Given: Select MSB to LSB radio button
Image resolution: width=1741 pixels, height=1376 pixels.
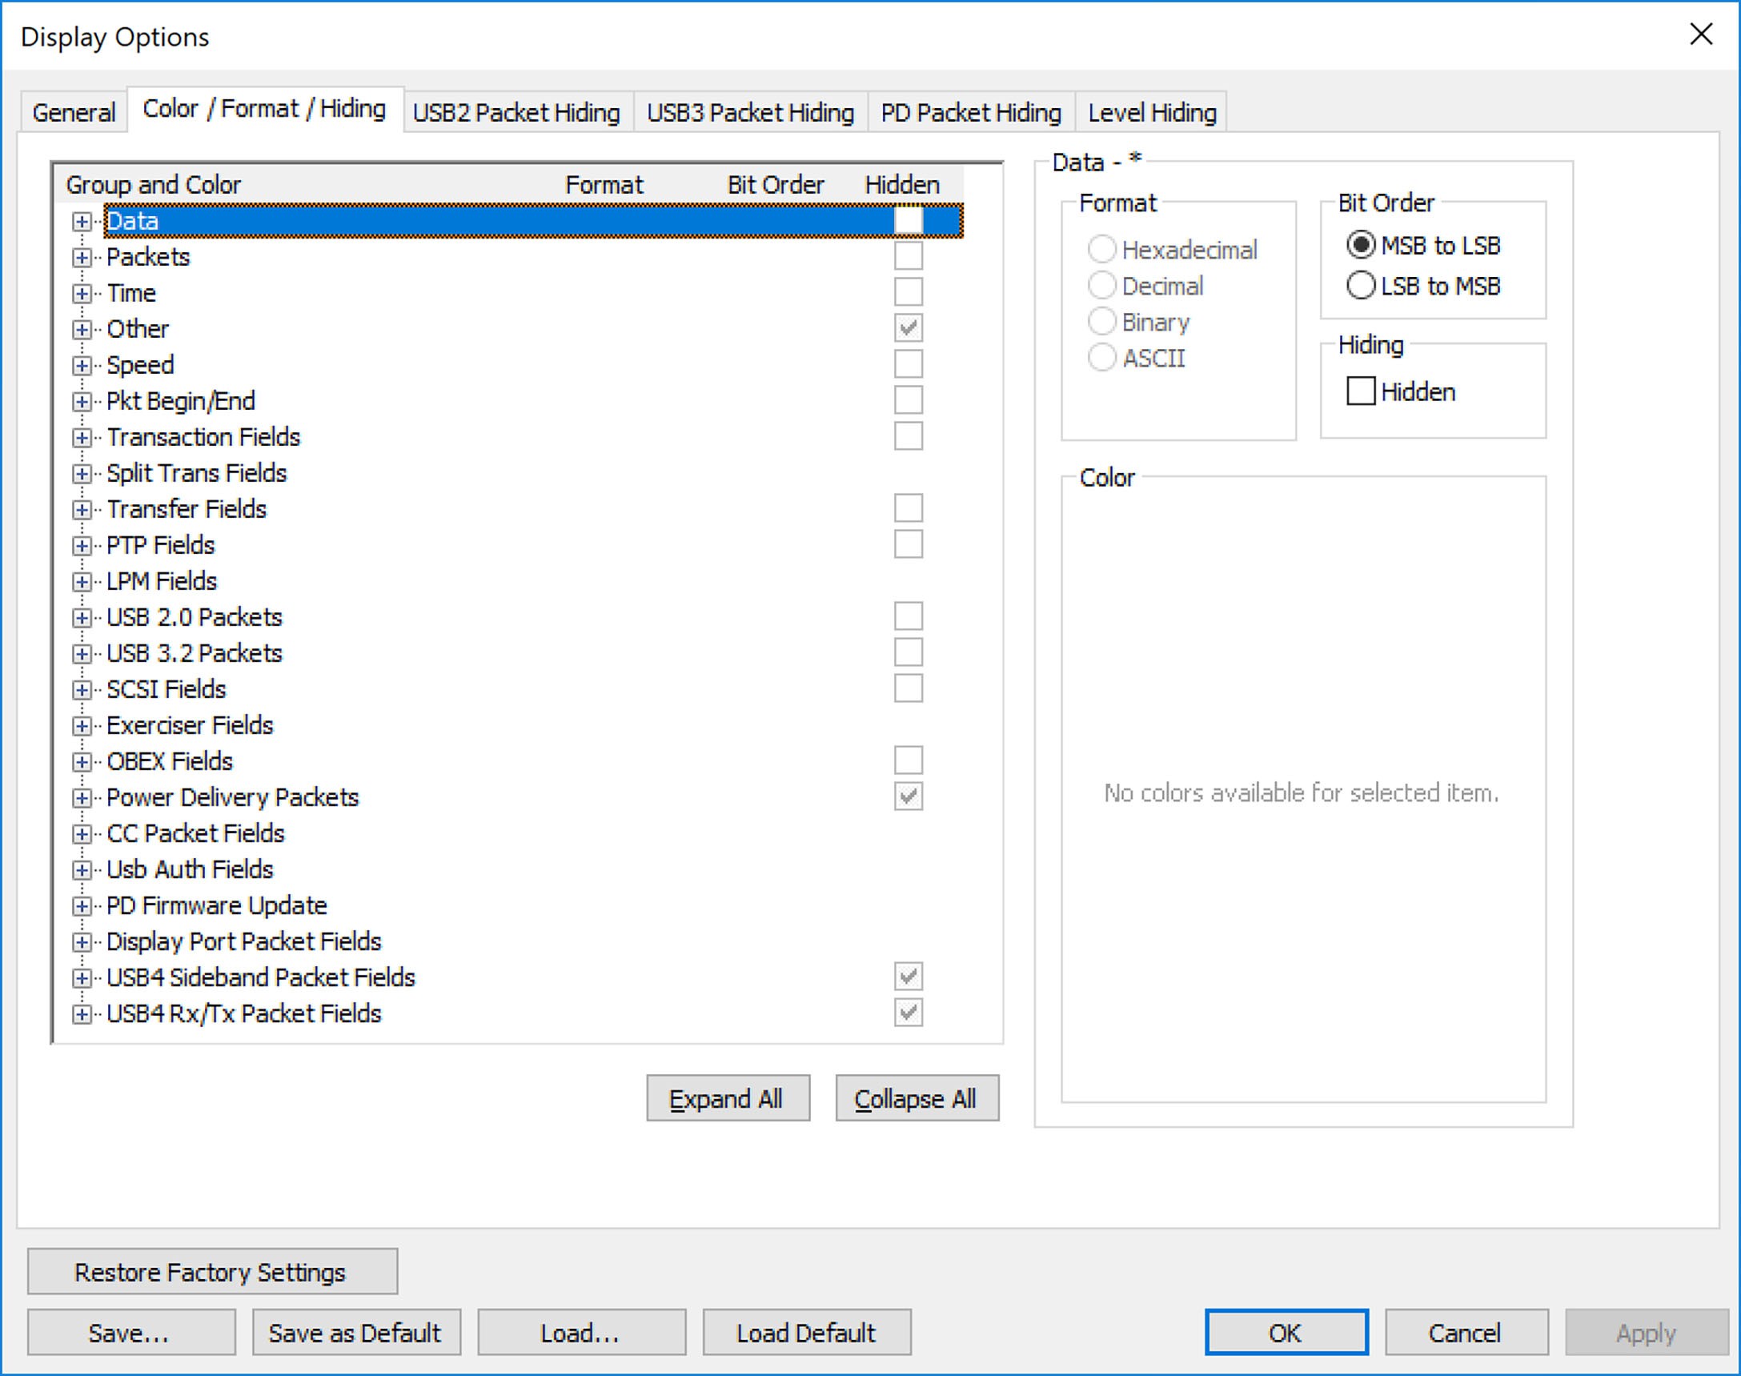Looking at the screenshot, I should tap(1361, 245).
